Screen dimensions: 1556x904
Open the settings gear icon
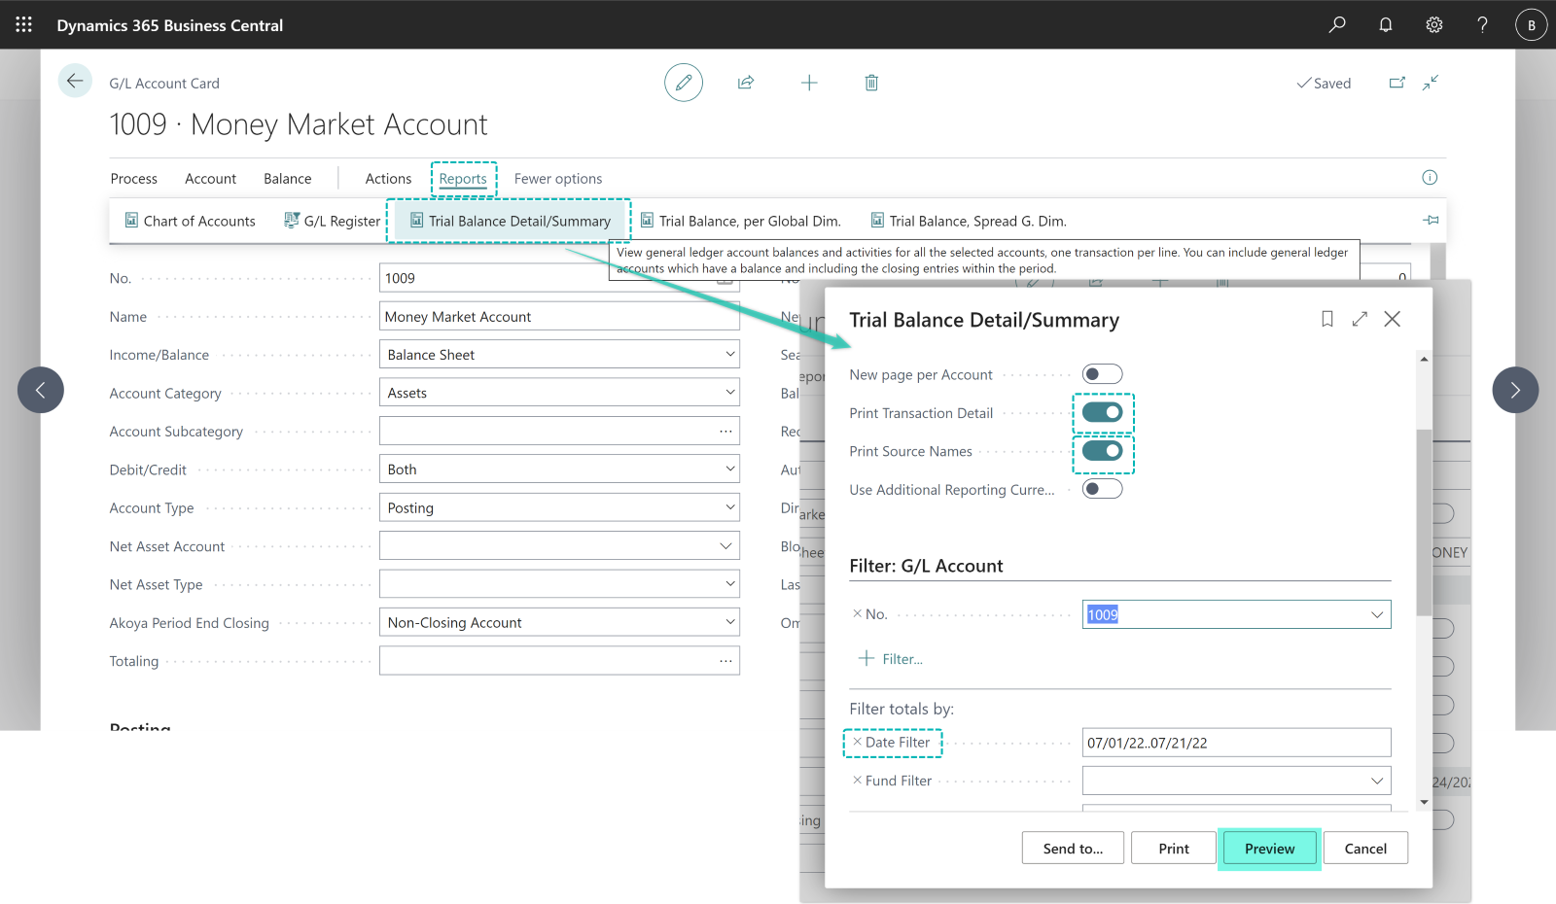(1434, 24)
